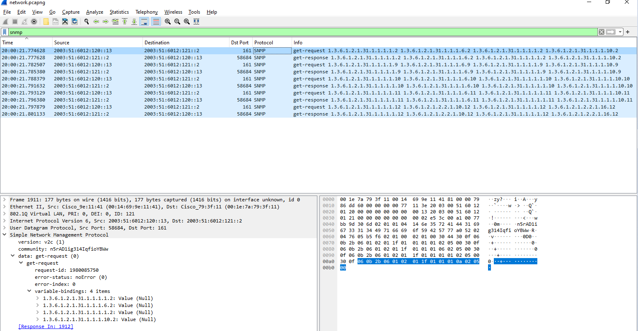638x331 pixels.
Task: Go to the first packet
Action: coord(125,22)
